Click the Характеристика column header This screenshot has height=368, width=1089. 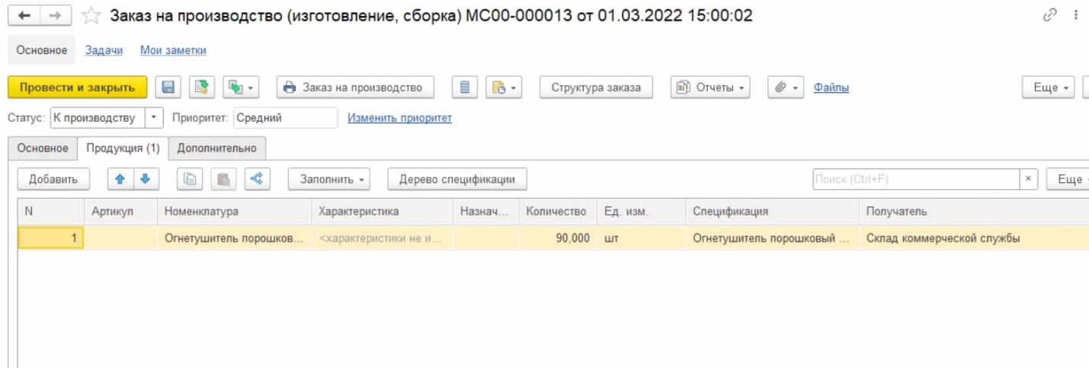(382, 211)
